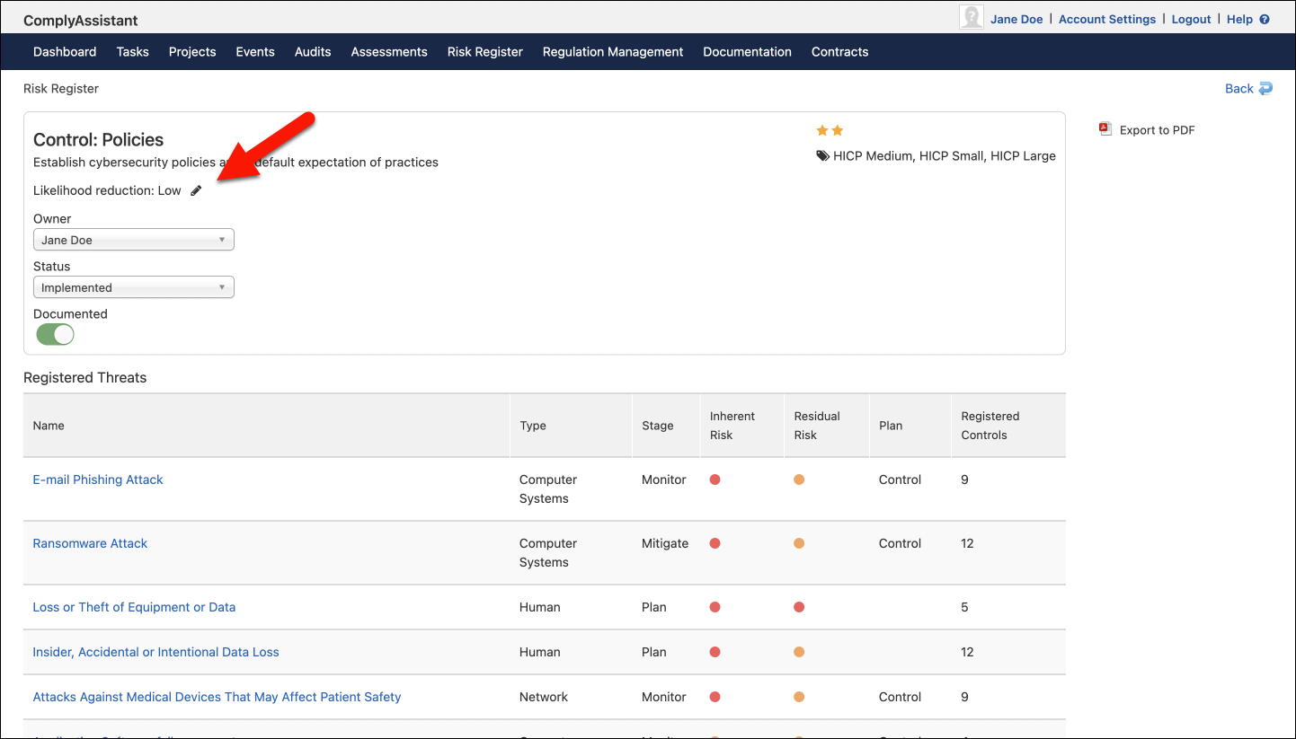The height and width of the screenshot is (739, 1296).
Task: Open Attacks Against Medical Devices threat
Action: tap(217, 697)
